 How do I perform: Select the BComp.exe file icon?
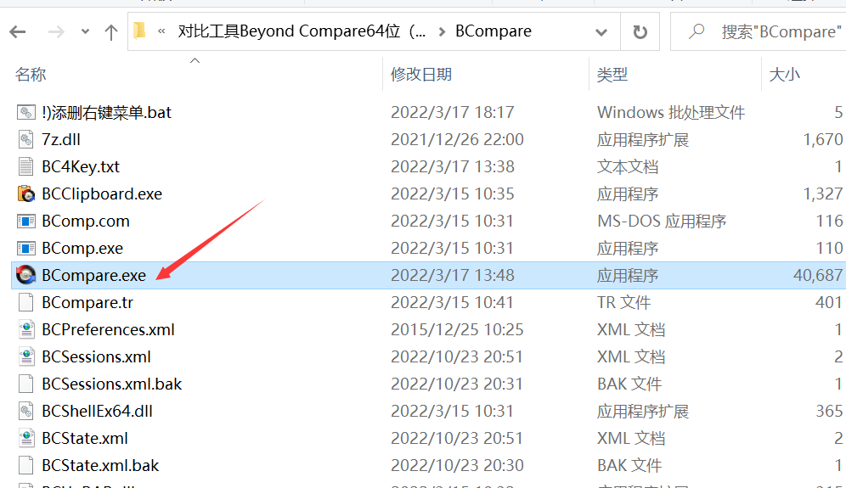pos(25,248)
